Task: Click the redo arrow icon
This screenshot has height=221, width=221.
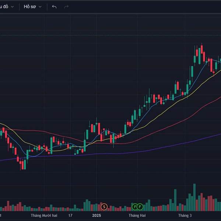Action: [x=66, y=7]
